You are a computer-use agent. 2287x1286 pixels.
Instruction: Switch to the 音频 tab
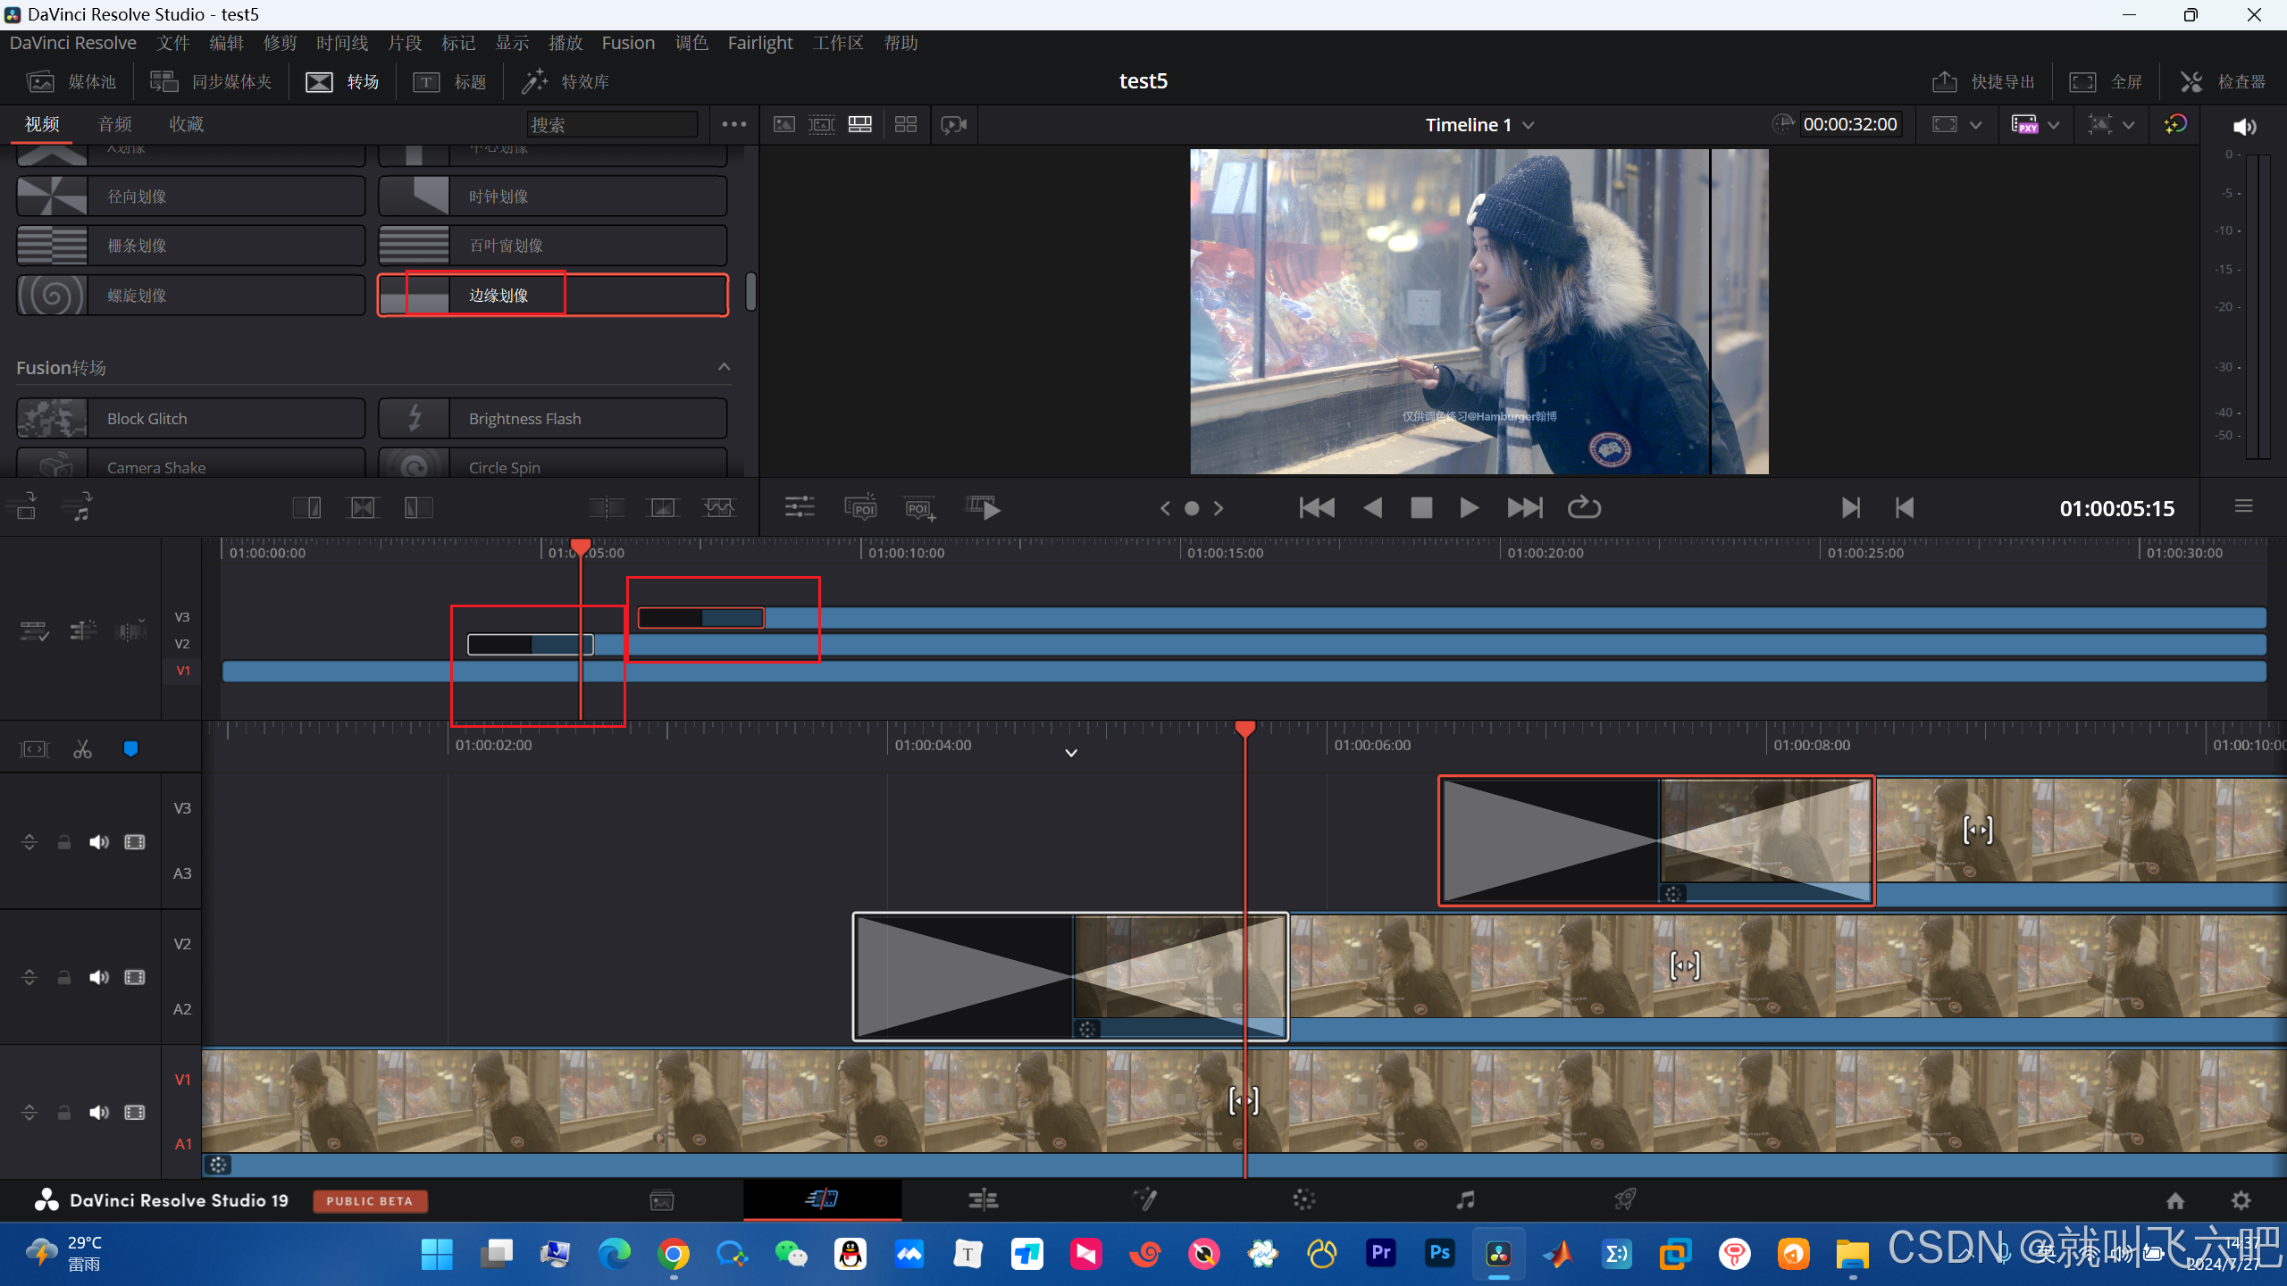(x=114, y=124)
